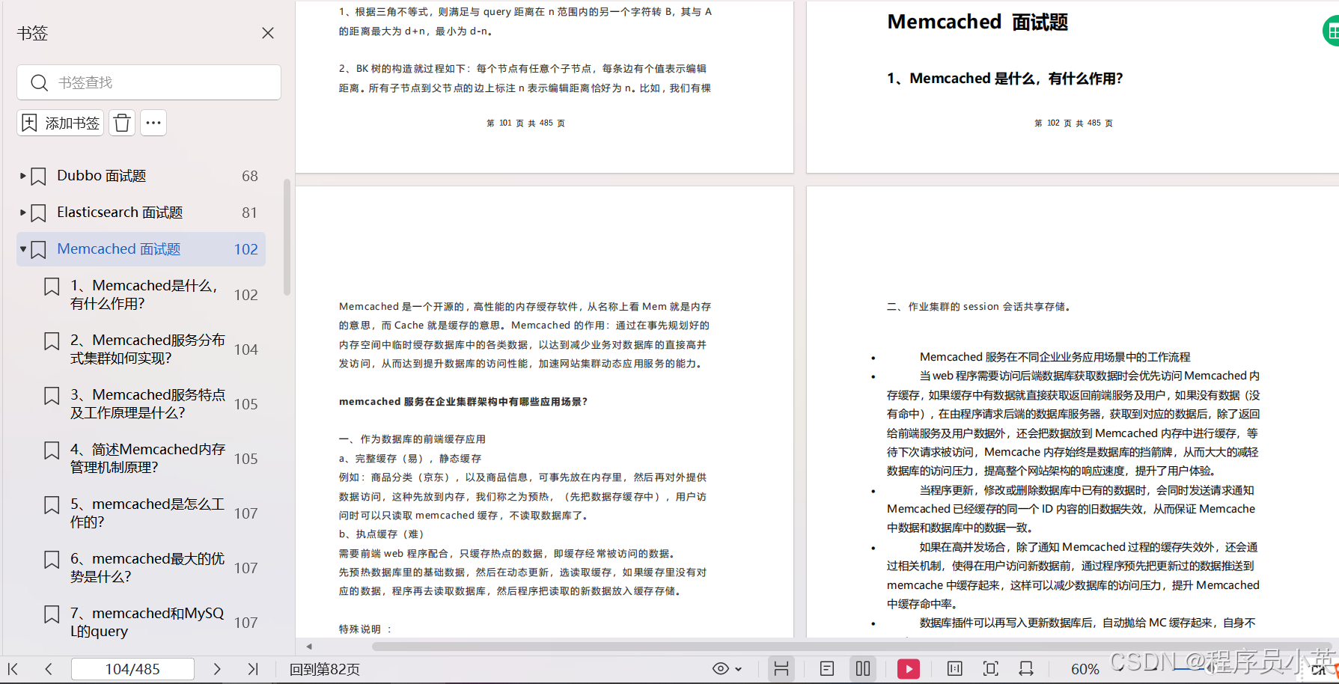Expand the Dubbo 面试题 bookmark group
Image resolution: width=1339 pixels, height=684 pixels.
(22, 175)
